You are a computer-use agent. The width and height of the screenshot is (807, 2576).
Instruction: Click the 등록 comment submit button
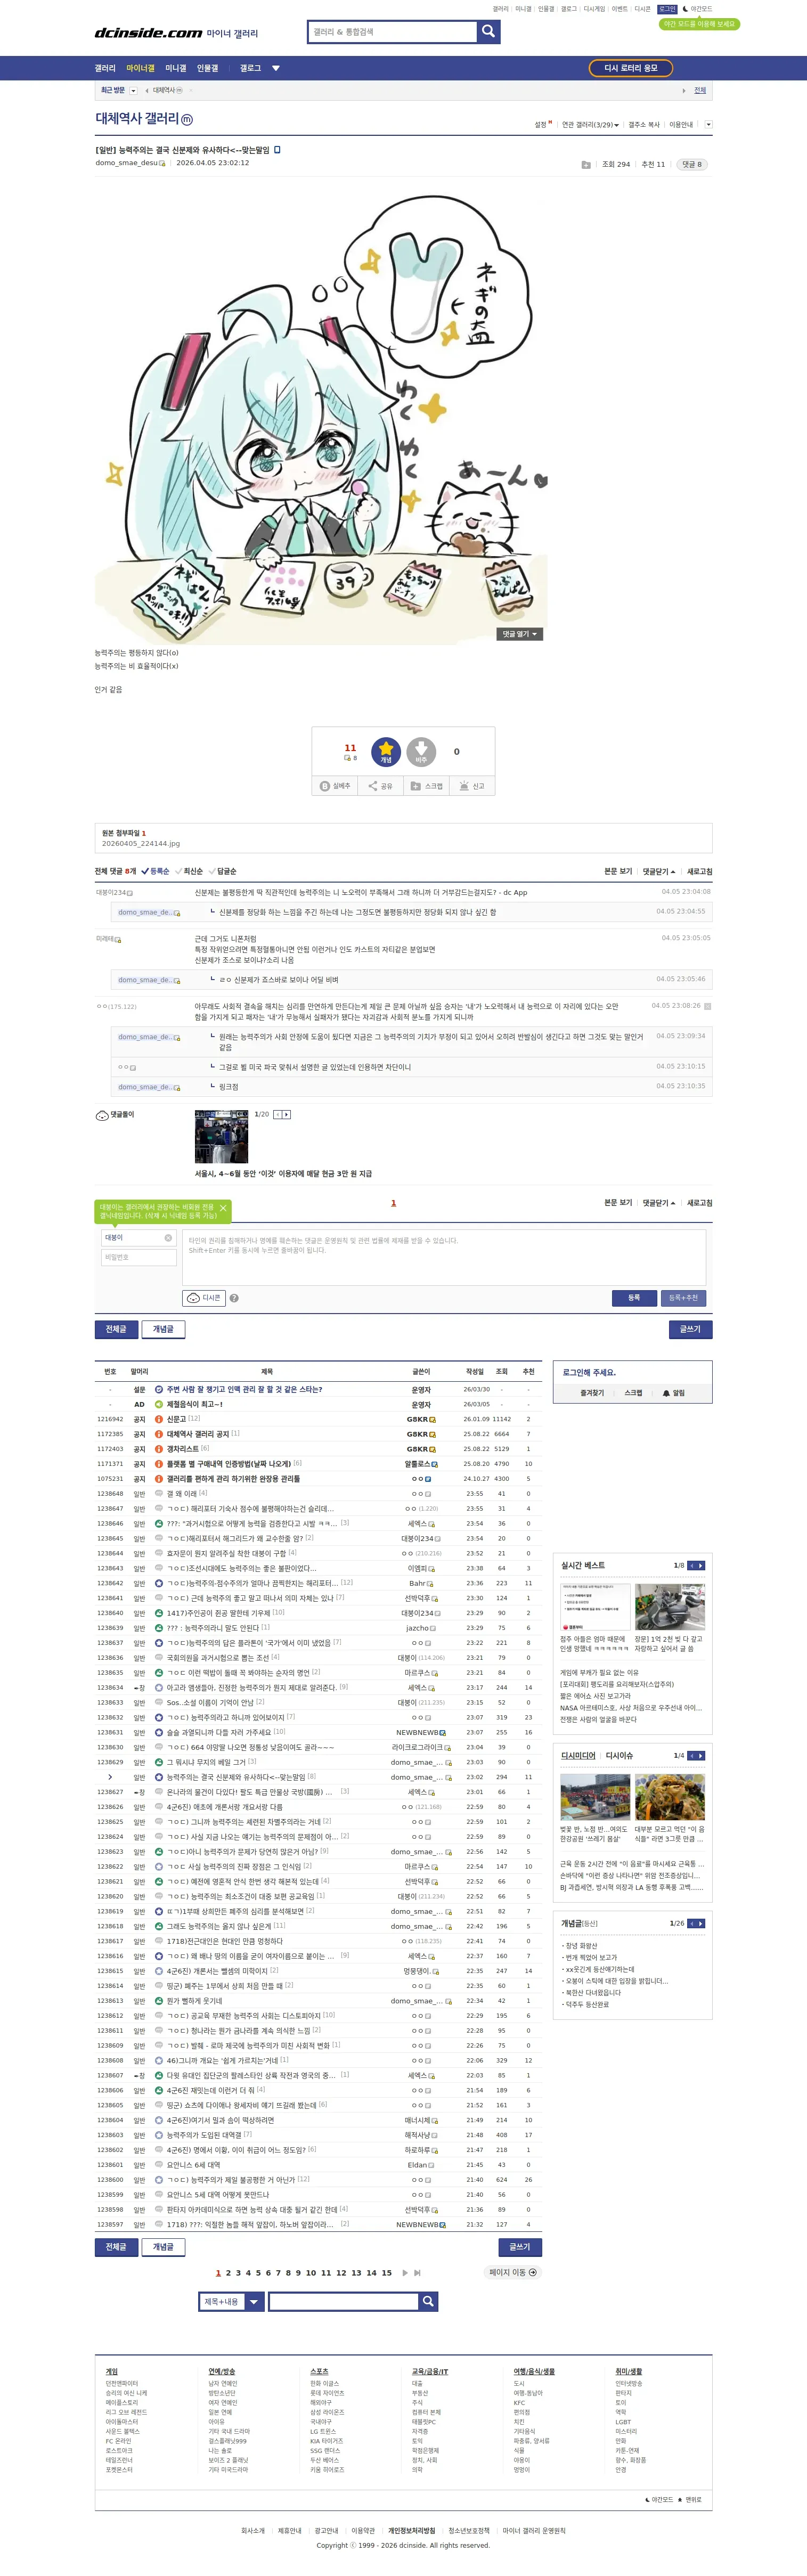tap(634, 1298)
